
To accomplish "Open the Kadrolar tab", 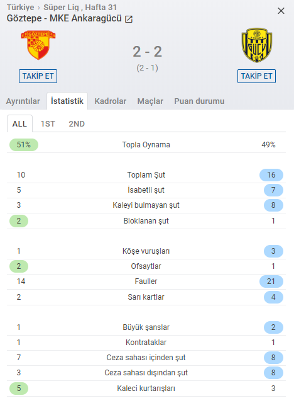I will point(111,101).
